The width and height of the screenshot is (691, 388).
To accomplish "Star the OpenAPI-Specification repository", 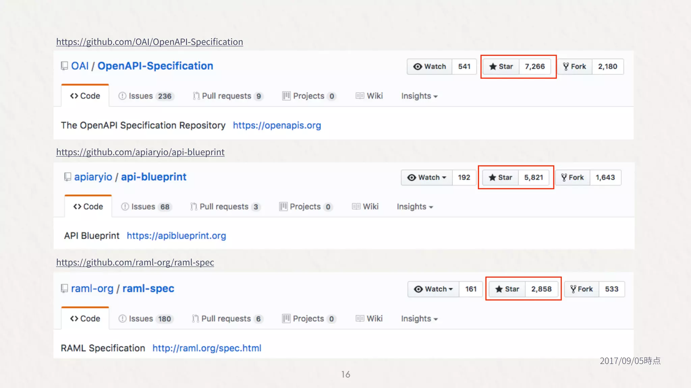I will (501, 67).
